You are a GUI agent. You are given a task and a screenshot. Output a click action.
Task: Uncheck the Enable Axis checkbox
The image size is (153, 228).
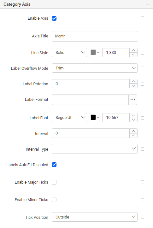click(54, 18)
